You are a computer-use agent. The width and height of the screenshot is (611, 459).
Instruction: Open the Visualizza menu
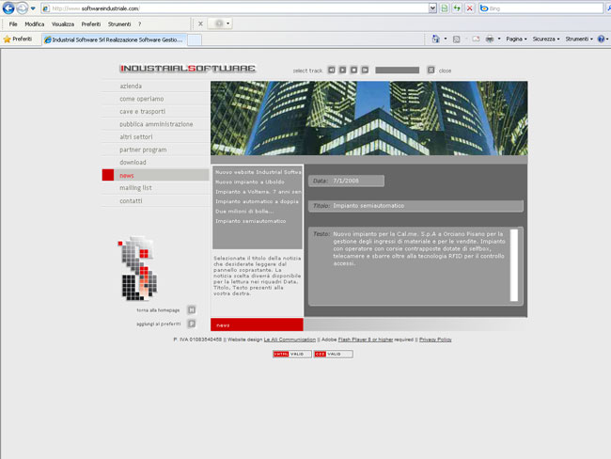pos(63,24)
